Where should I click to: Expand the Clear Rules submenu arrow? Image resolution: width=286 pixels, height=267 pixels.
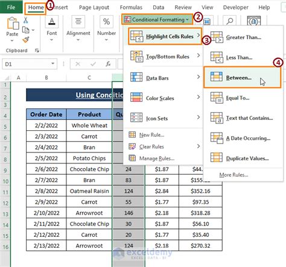(x=199, y=146)
